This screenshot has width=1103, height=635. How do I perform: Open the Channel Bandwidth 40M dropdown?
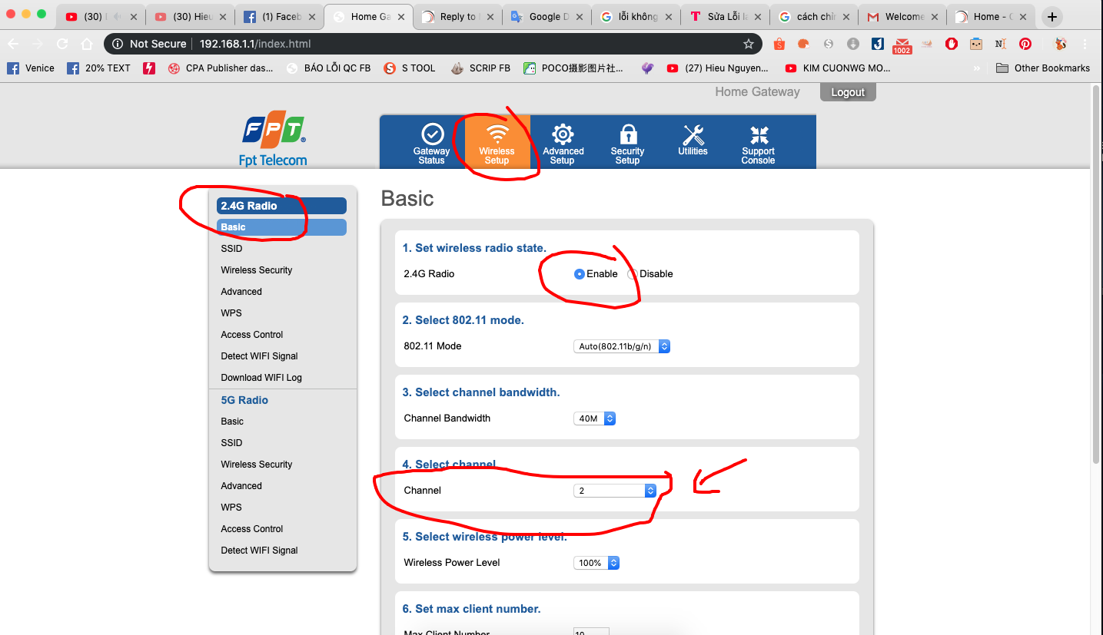click(x=594, y=418)
